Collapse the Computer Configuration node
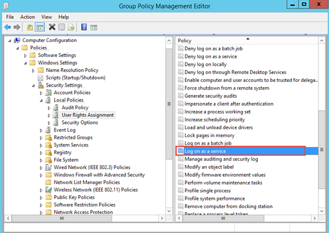The height and width of the screenshot is (233, 329). 9,41
